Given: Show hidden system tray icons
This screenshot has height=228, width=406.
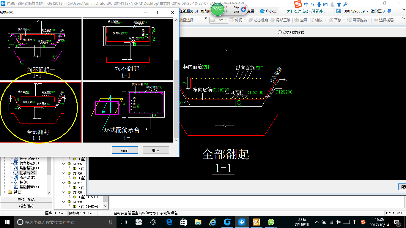Looking at the screenshot, I should (x=317, y=222).
